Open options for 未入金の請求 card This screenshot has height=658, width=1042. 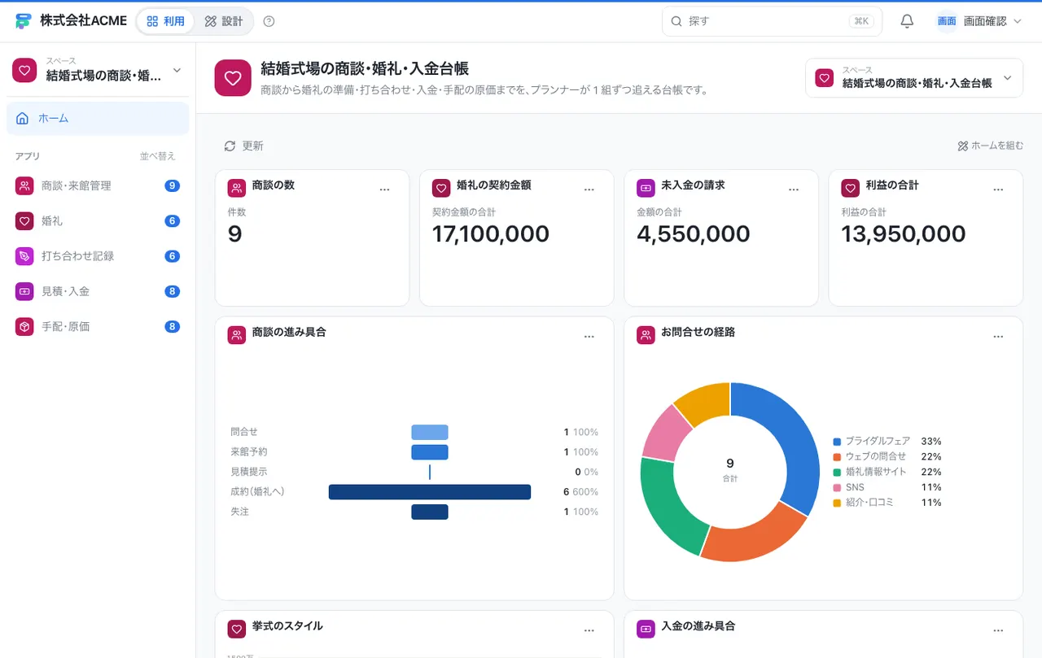coord(794,190)
